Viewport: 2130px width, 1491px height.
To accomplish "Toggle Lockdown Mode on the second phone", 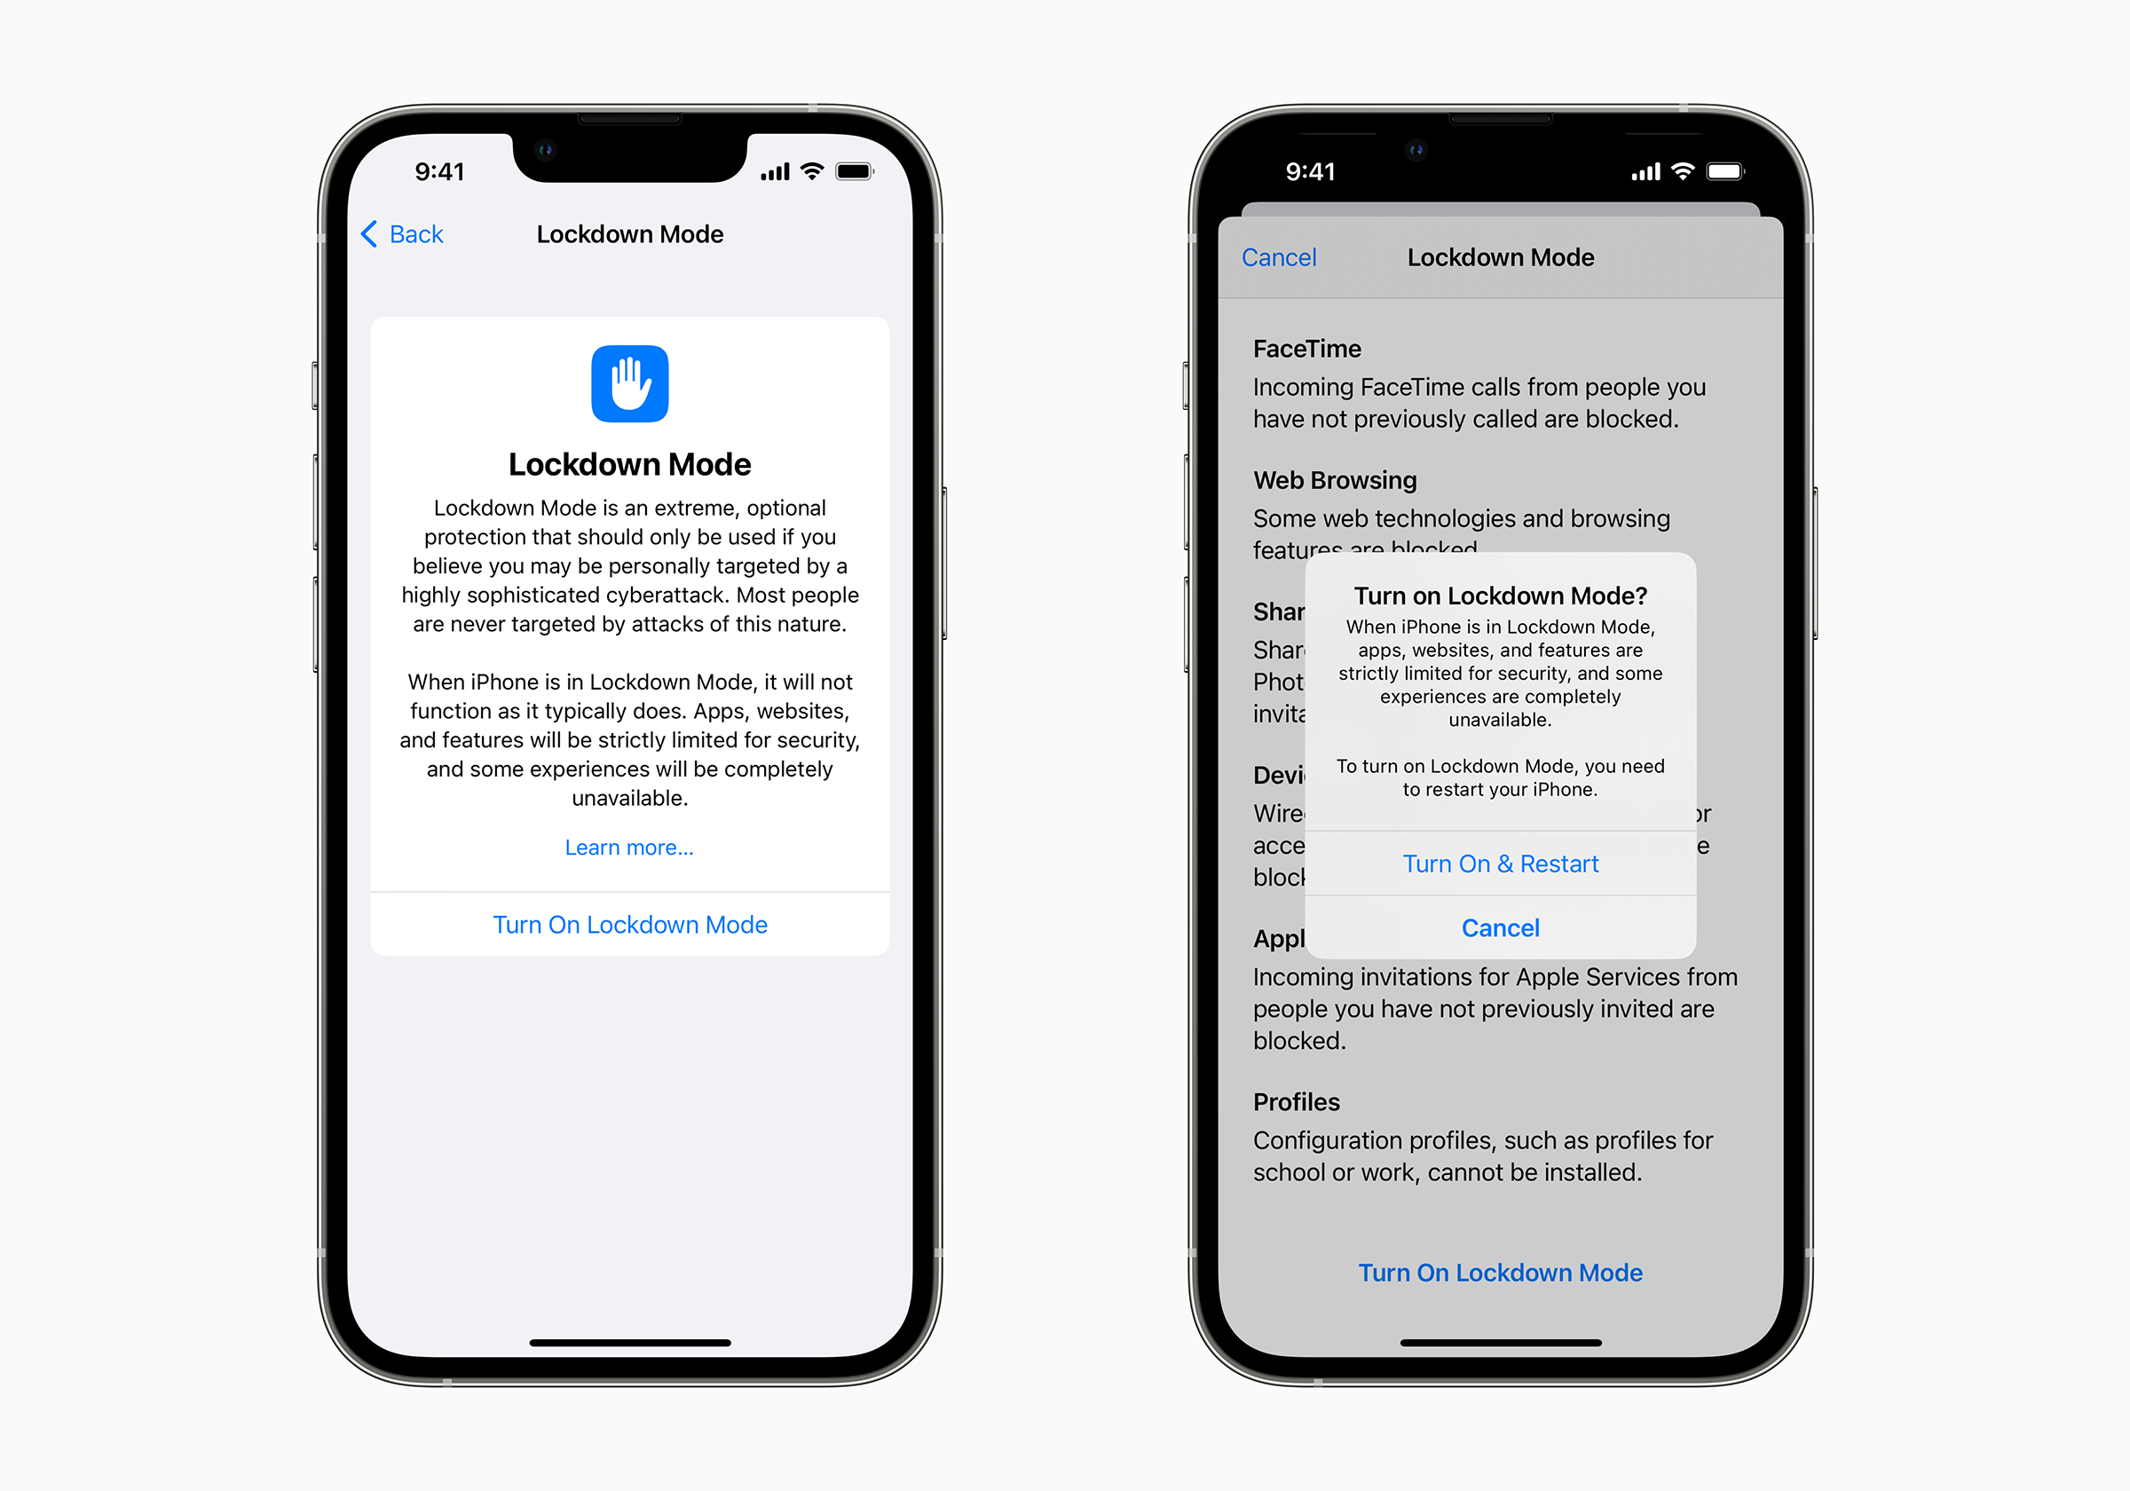I will pos(1501,863).
